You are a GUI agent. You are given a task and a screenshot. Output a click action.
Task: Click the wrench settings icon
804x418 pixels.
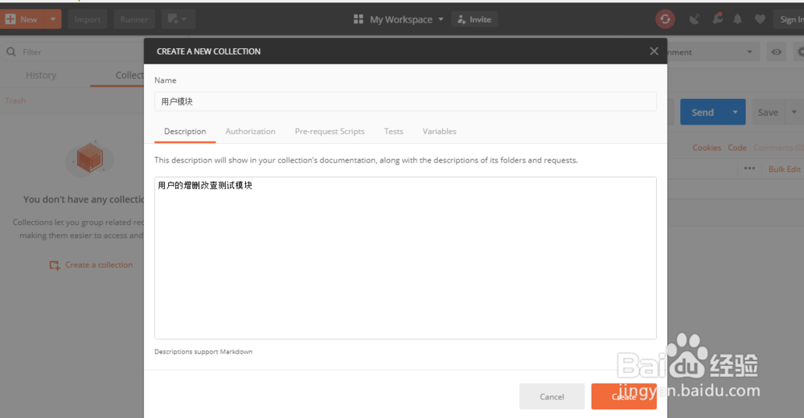pyautogui.click(x=717, y=19)
